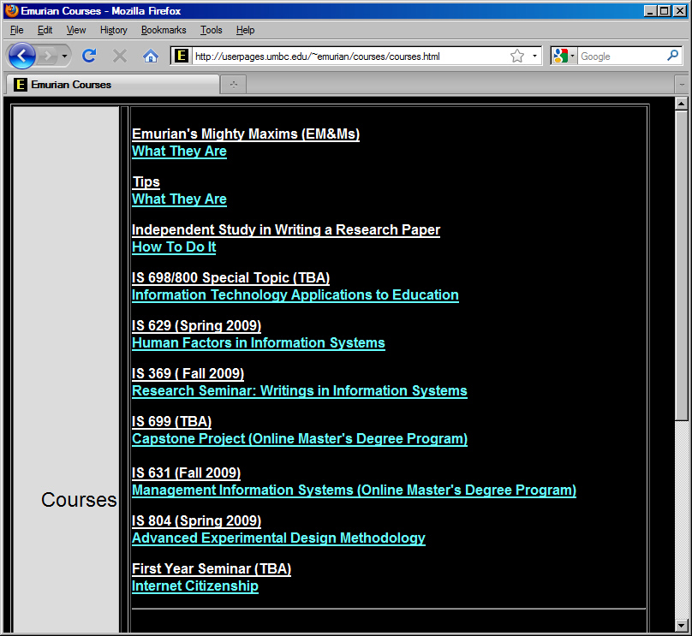Click IS 369 ( Fall 2009) heading

(x=188, y=373)
